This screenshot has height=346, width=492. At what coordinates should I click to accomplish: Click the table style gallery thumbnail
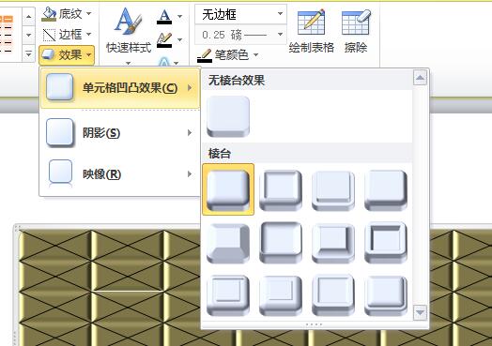point(7,34)
